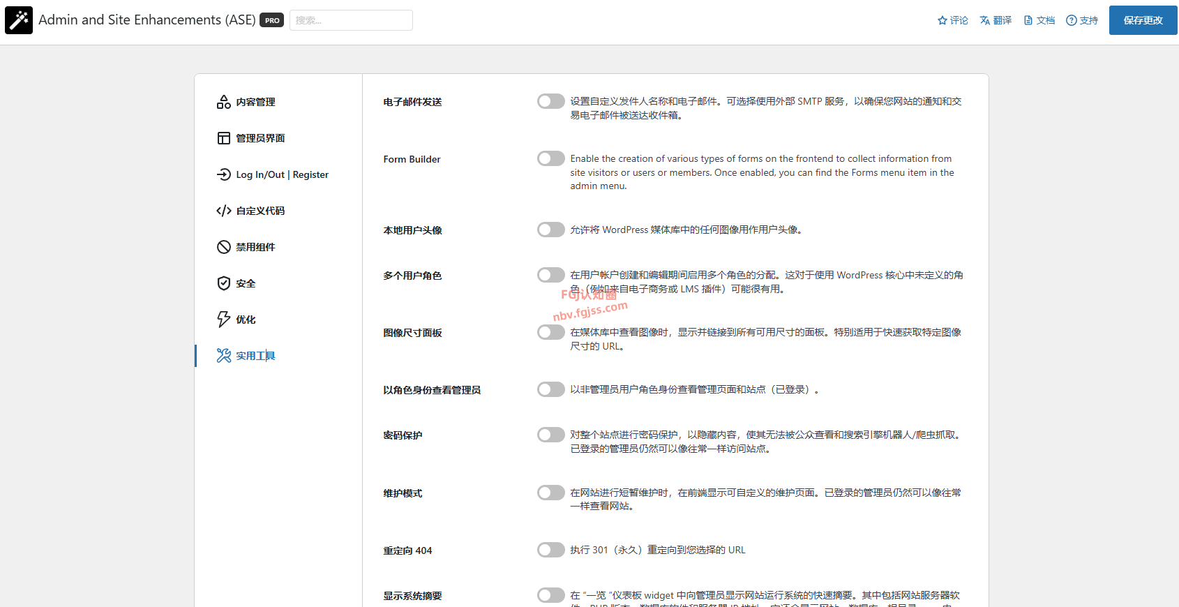Click the 显示系统摘要 label

pyautogui.click(x=412, y=596)
